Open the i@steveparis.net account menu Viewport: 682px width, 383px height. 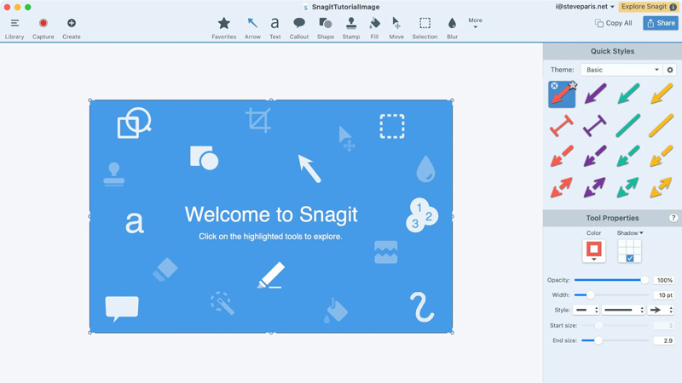(585, 7)
